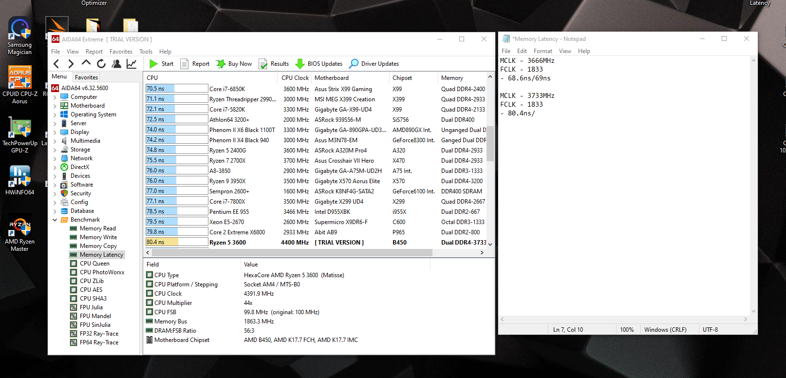This screenshot has width=786, height=378.
Task: Open AIDA64 Favorites menu
Action: (x=121, y=52)
